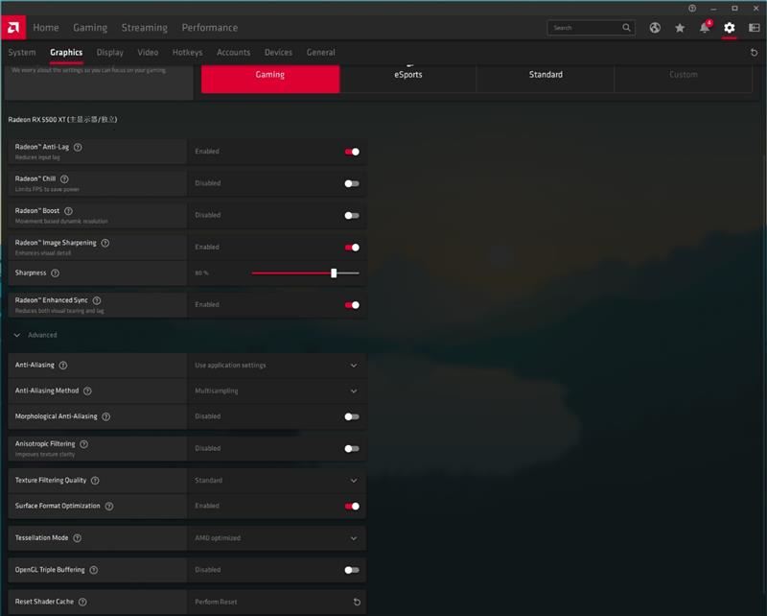Show help for Sharpness

pos(56,273)
